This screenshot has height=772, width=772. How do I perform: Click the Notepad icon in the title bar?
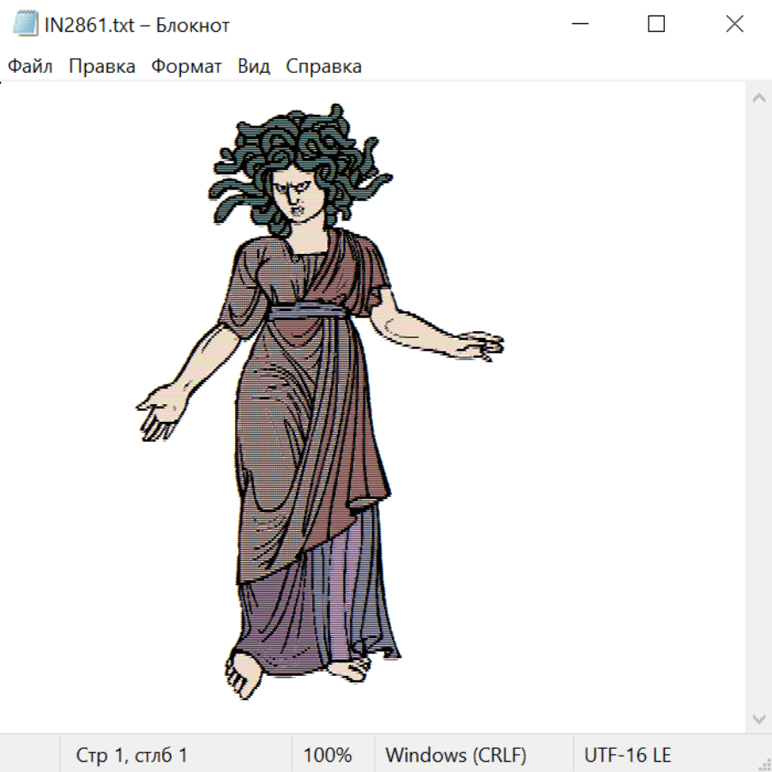[26, 25]
